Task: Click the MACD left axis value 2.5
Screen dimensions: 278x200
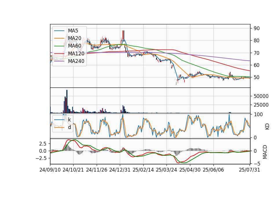Action: [43, 143]
